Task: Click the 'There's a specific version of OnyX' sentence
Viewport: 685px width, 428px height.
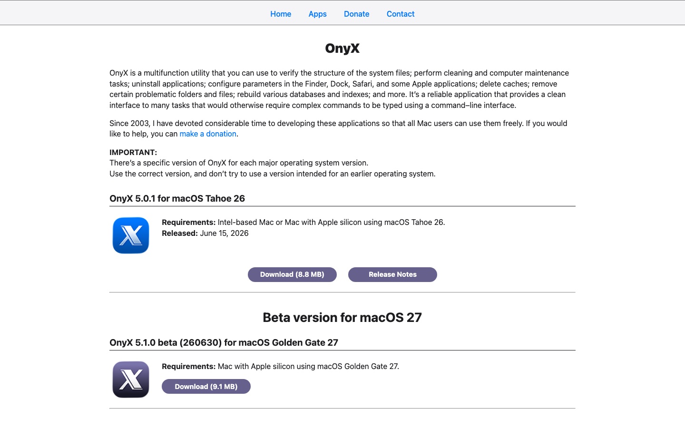Action: pos(239,163)
